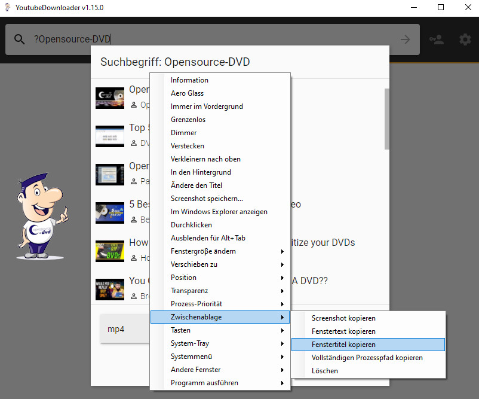
Task: Toggle Immer im Vordergrund option
Action: (207, 106)
